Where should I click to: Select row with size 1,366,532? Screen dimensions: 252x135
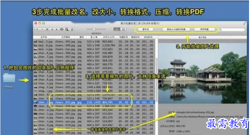click(x=94, y=106)
